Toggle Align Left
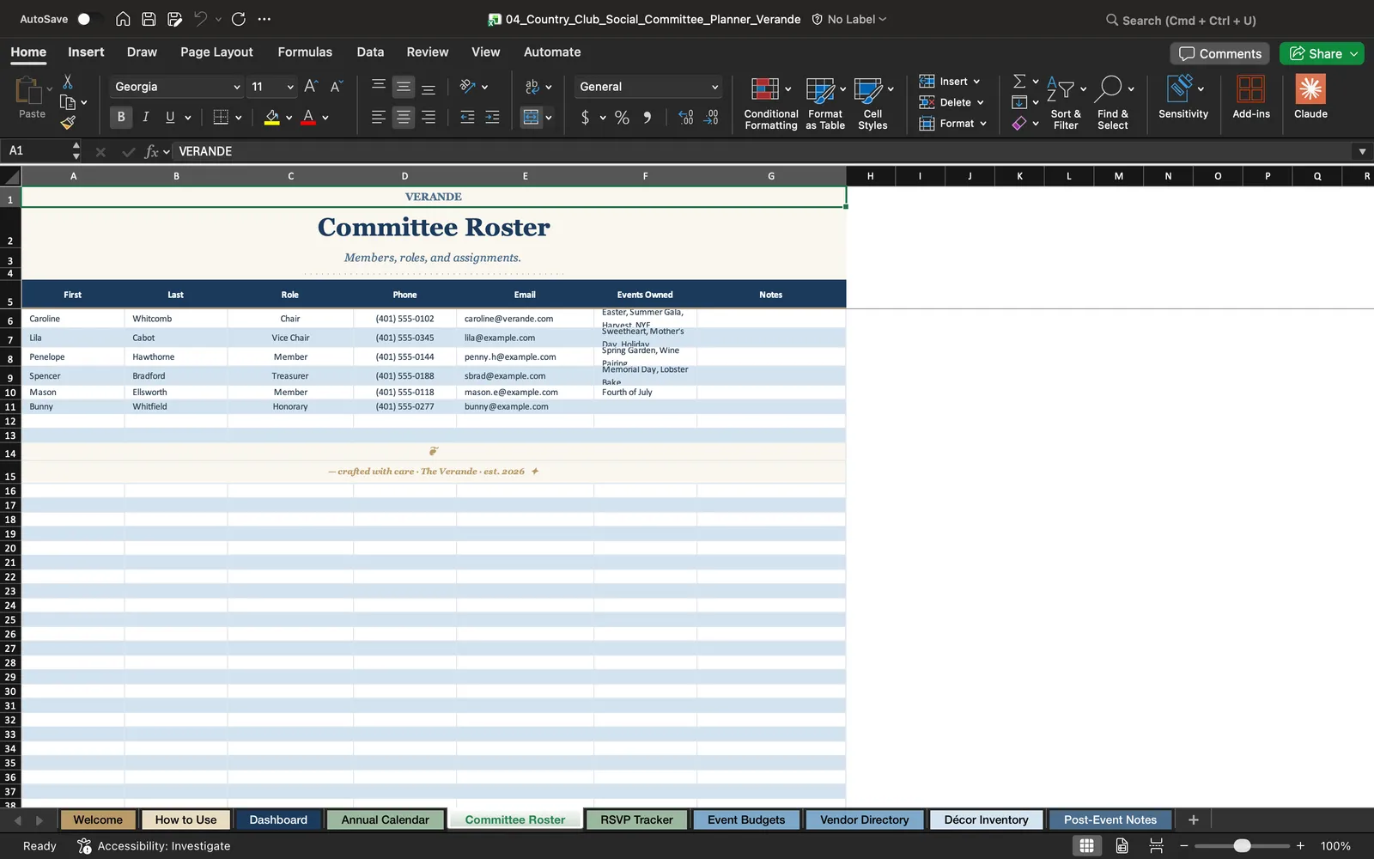The width and height of the screenshot is (1374, 859). (x=378, y=117)
